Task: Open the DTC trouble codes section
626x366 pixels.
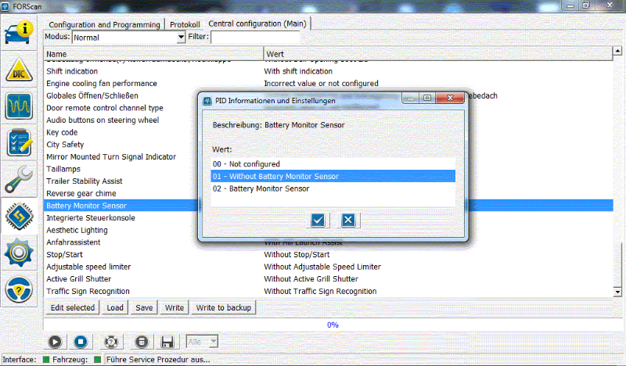Action: pyautogui.click(x=19, y=70)
